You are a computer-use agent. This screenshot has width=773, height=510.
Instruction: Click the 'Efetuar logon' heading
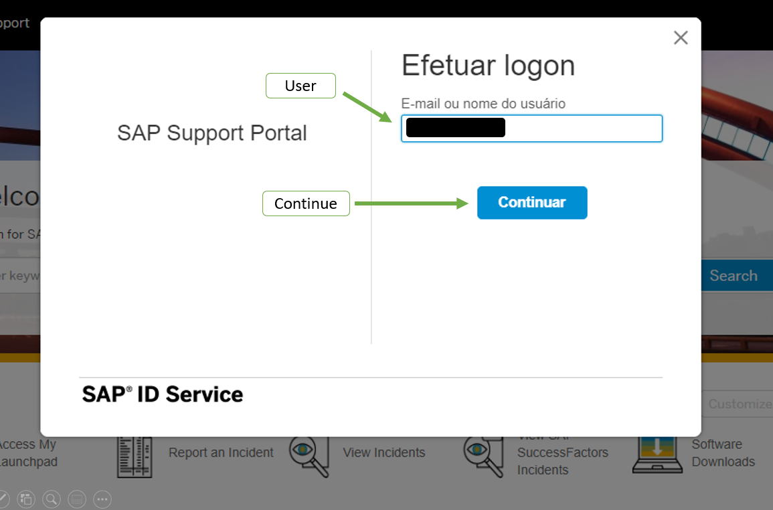click(488, 66)
